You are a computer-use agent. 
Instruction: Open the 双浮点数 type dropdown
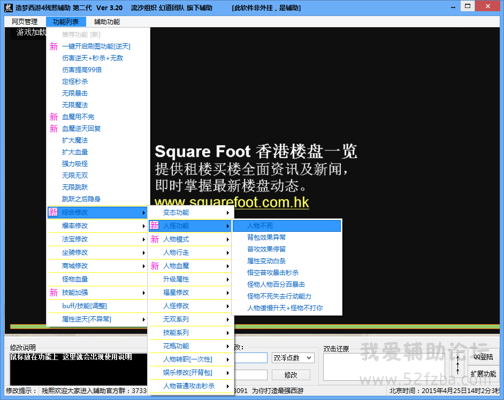(x=293, y=358)
